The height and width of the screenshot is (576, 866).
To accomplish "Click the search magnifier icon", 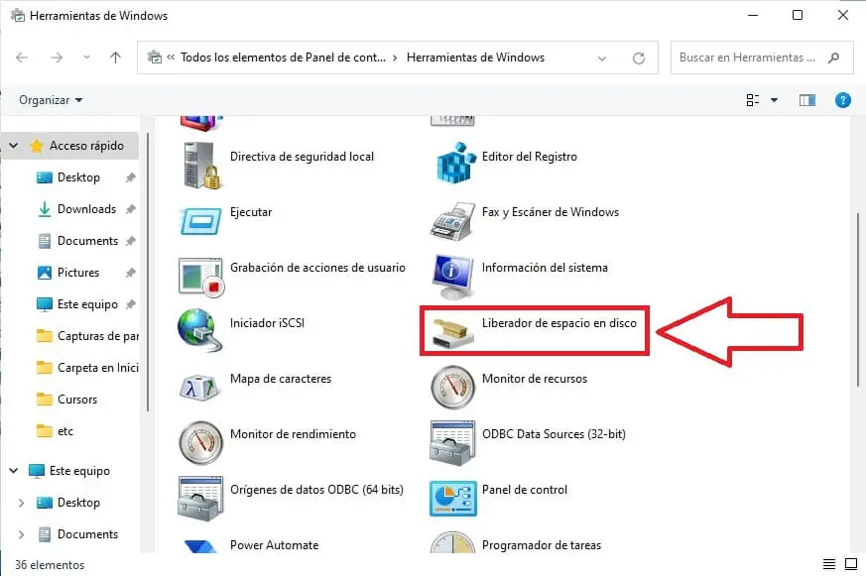I will (x=834, y=58).
